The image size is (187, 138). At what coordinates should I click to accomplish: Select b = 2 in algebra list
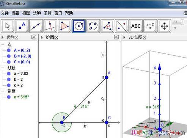(x=18, y=79)
